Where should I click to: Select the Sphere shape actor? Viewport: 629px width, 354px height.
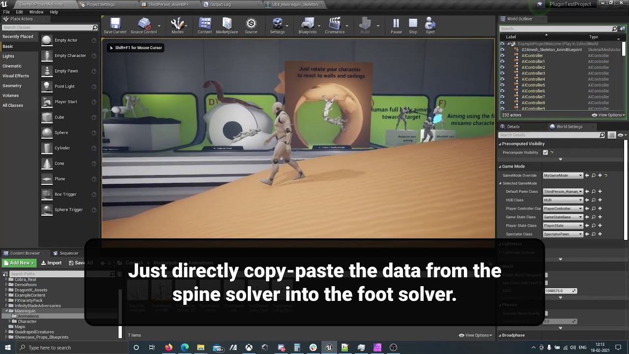pyautogui.click(x=69, y=133)
